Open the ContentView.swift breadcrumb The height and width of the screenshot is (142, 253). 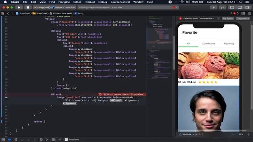click(x=61, y=13)
